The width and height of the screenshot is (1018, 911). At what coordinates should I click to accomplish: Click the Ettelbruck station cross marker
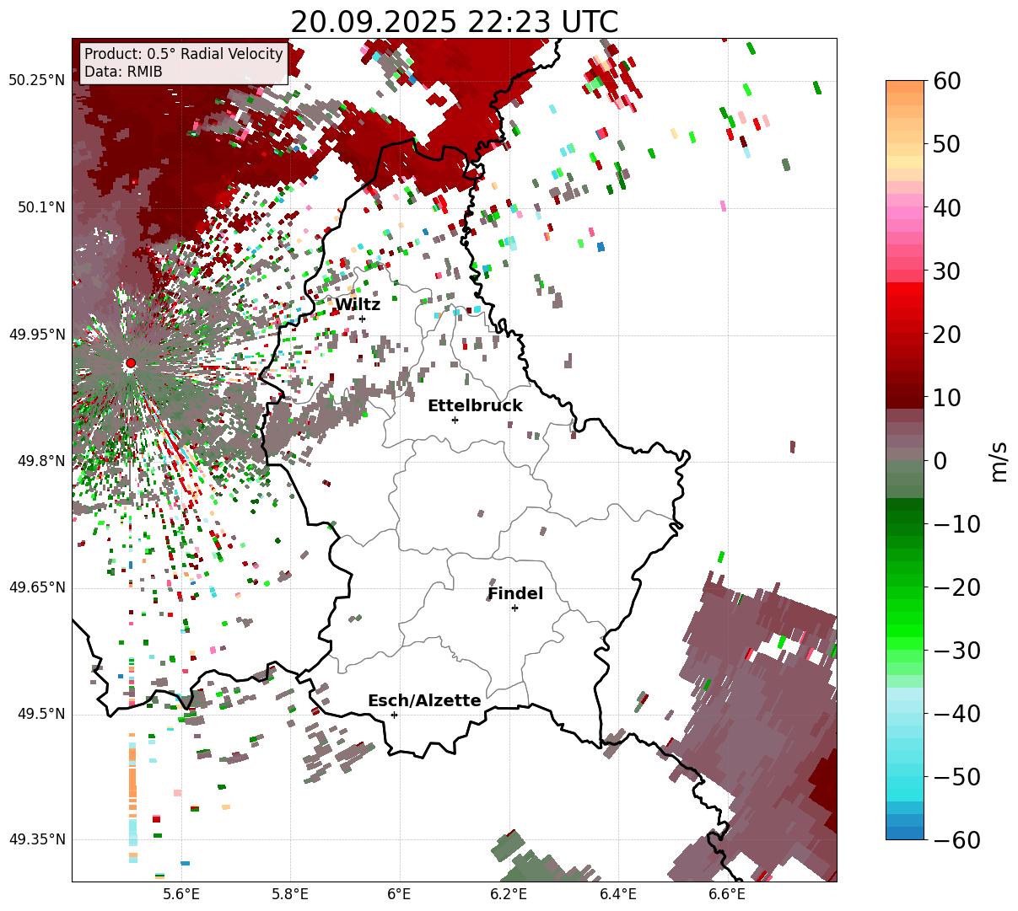pos(455,420)
